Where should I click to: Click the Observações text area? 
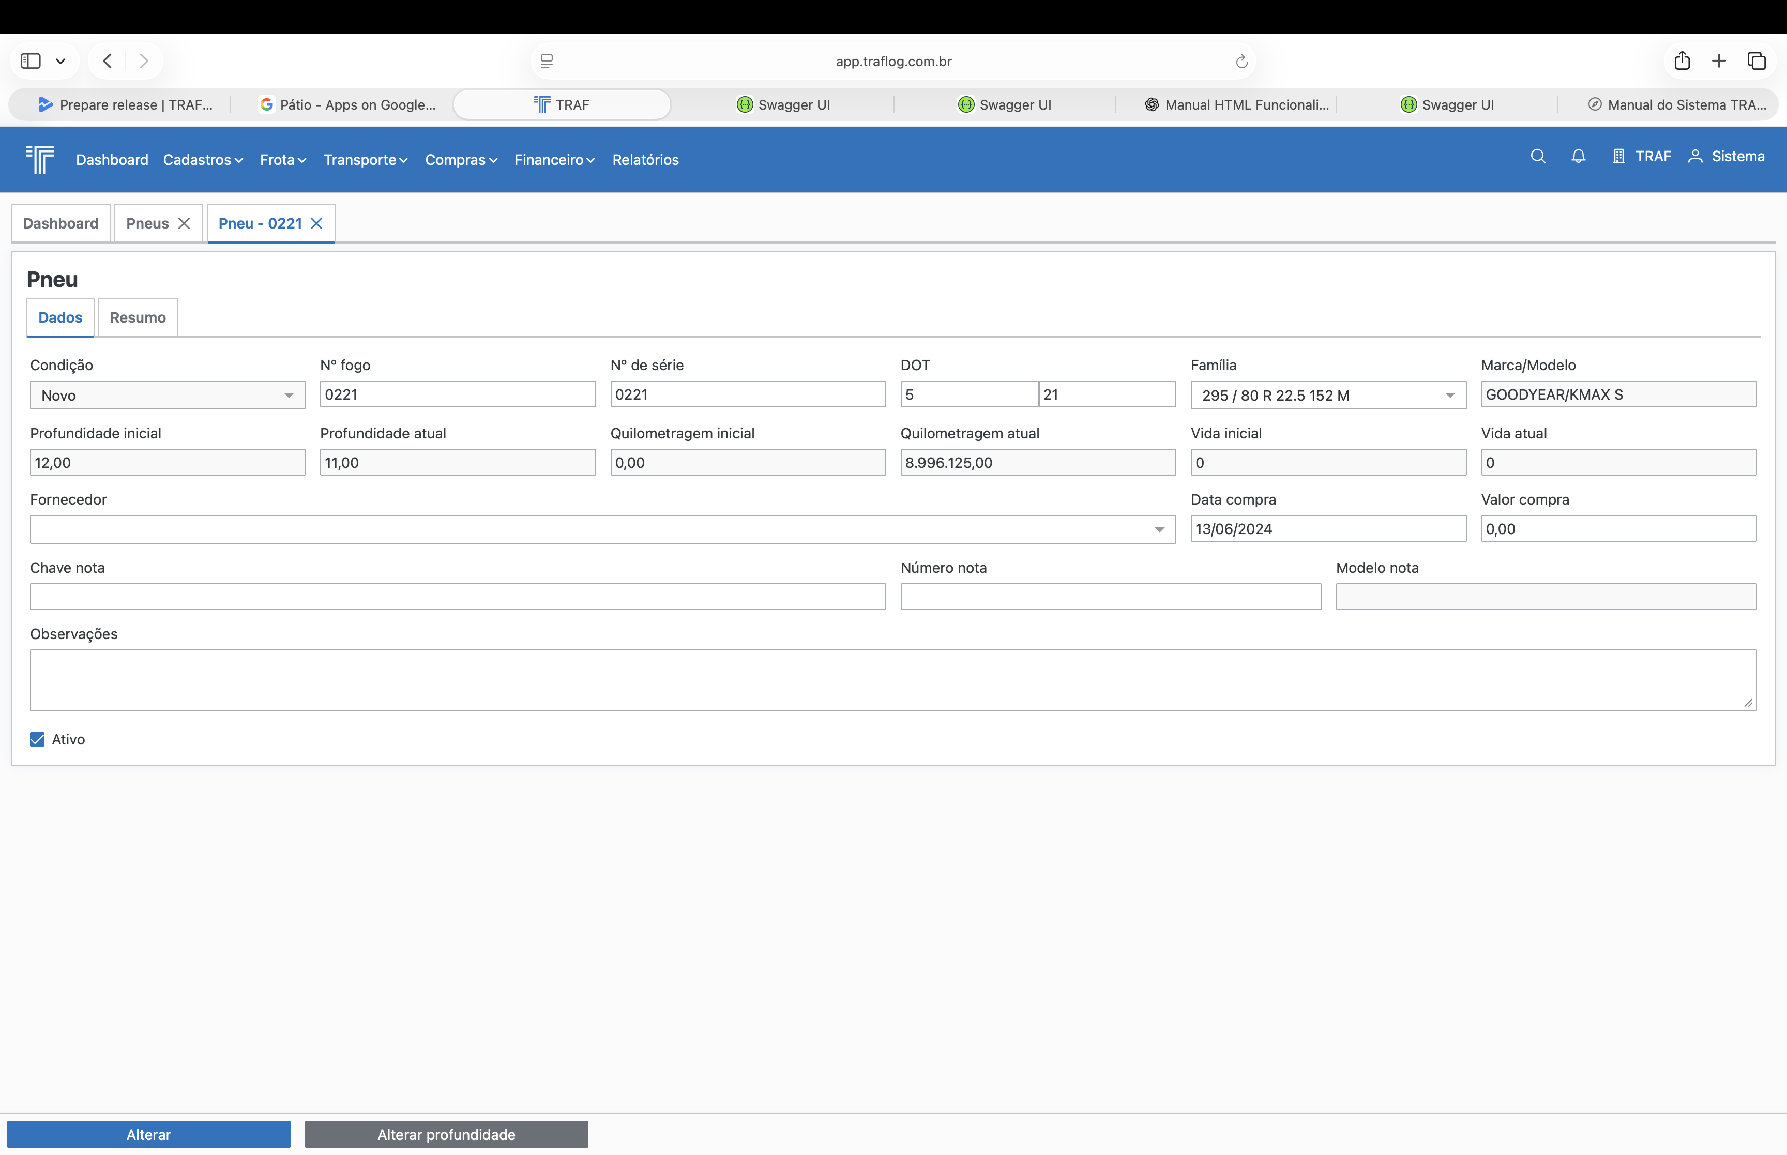point(892,679)
